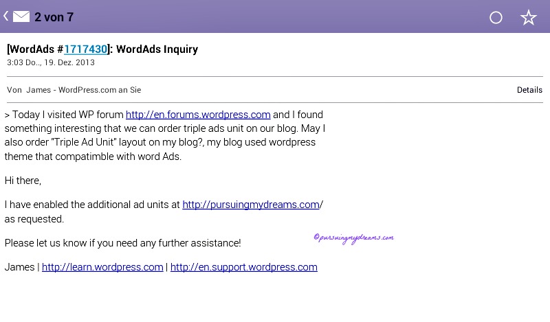Star this email as favorite
The image size is (550, 322).
coord(528,18)
